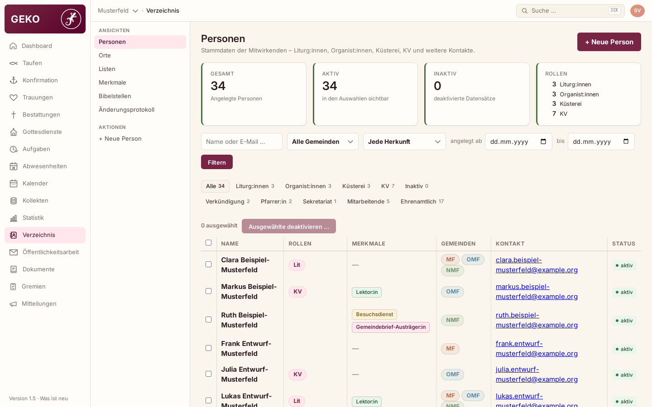Tick the Frank Entwurf-Musterfeld checkbox
The width and height of the screenshot is (652, 407).
[208, 348]
